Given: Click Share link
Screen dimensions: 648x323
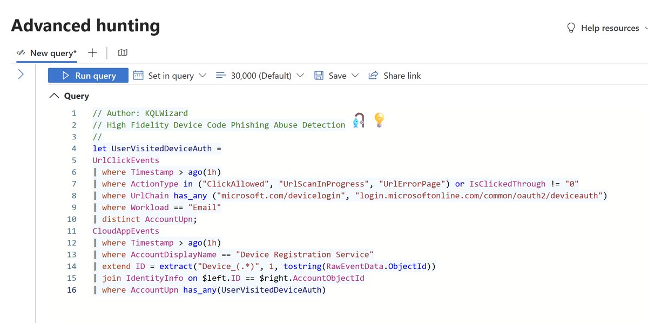Looking at the screenshot, I should tap(395, 76).
